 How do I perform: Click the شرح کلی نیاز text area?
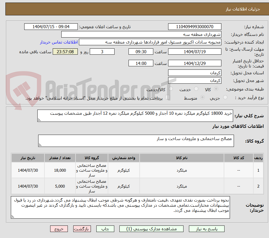point(135,116)
